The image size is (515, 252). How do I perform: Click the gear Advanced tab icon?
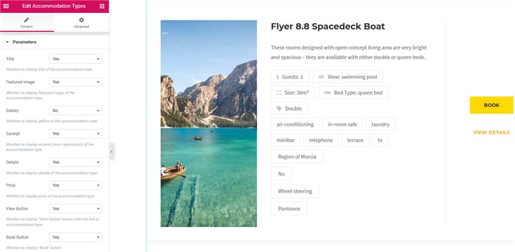(x=82, y=20)
